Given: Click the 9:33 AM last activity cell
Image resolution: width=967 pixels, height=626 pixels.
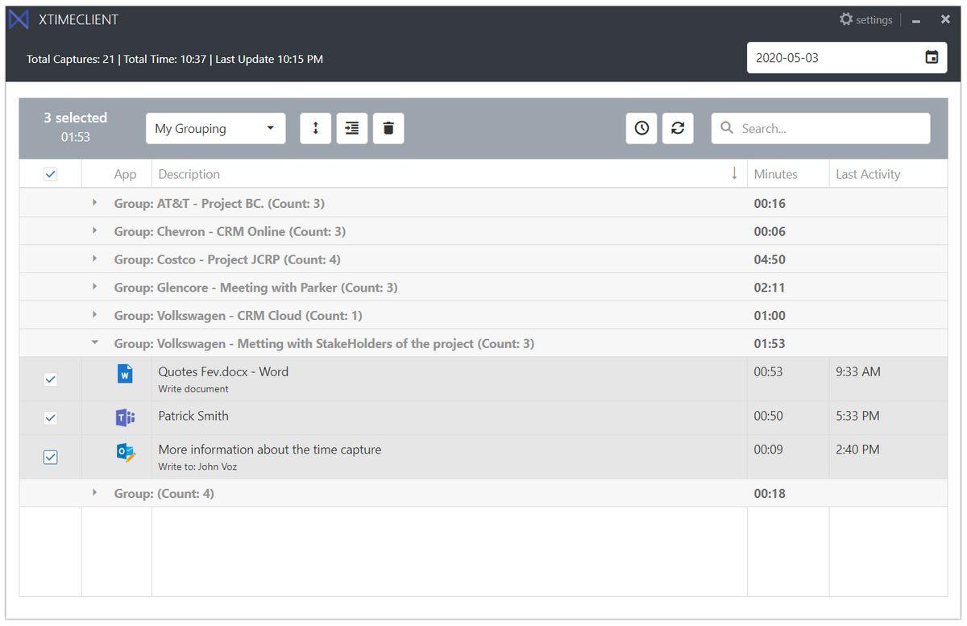Looking at the screenshot, I should (858, 371).
